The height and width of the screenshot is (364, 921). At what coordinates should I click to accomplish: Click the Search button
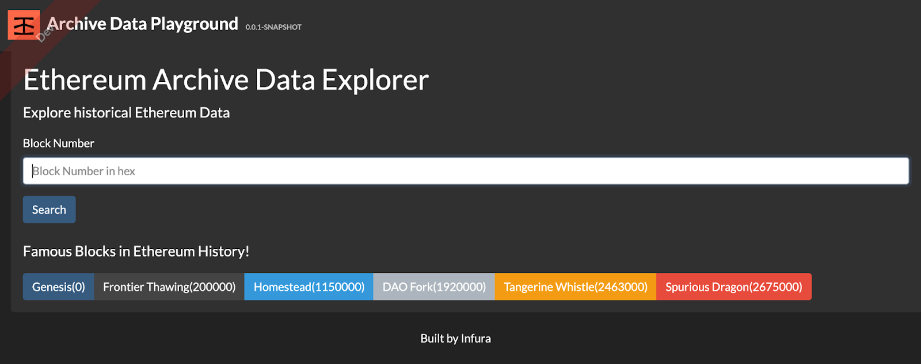click(x=49, y=210)
